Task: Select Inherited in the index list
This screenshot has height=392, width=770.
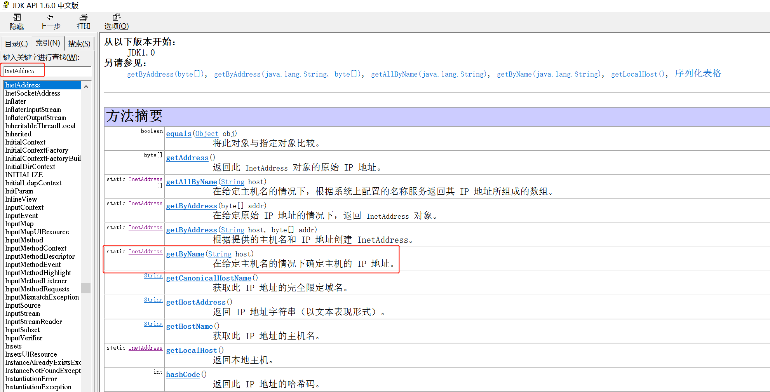Action: click(x=18, y=134)
